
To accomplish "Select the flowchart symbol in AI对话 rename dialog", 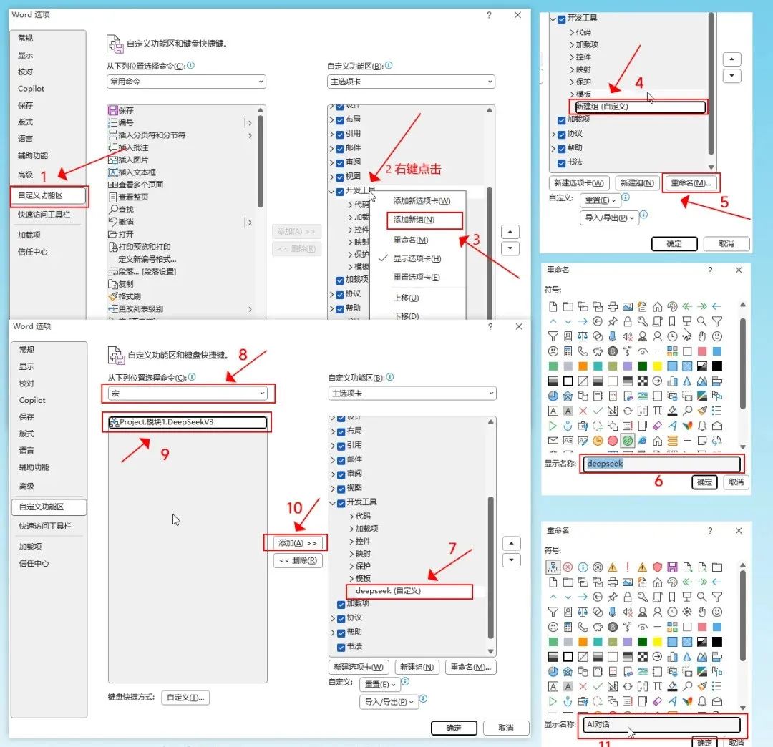I will coord(553,567).
